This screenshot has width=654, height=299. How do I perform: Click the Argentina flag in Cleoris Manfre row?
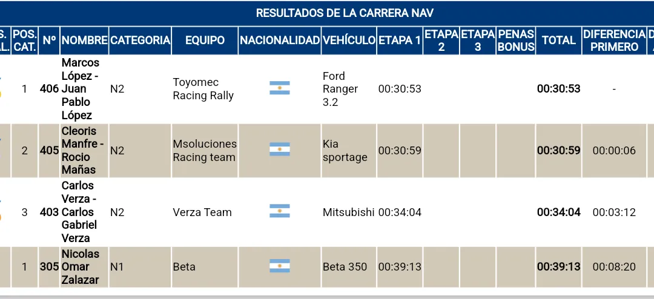coord(279,150)
